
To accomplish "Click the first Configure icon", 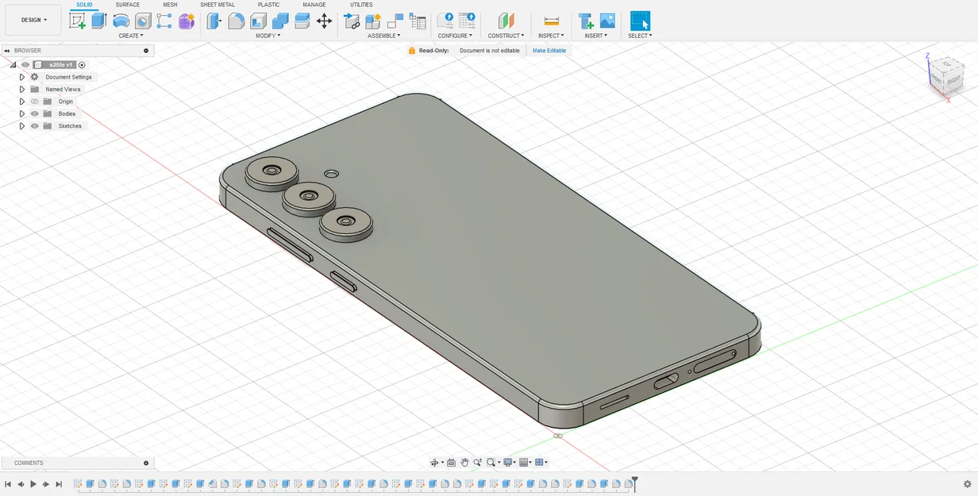I will coord(445,21).
